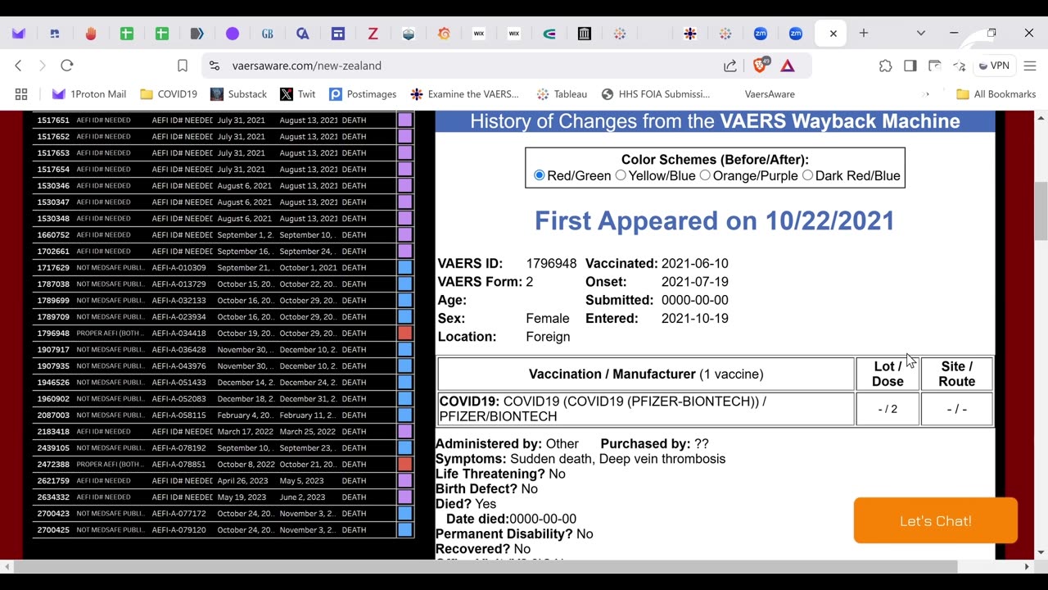This screenshot has width=1048, height=590.
Task: Click the VAERS ID value 1796948 in details
Action: [551, 264]
